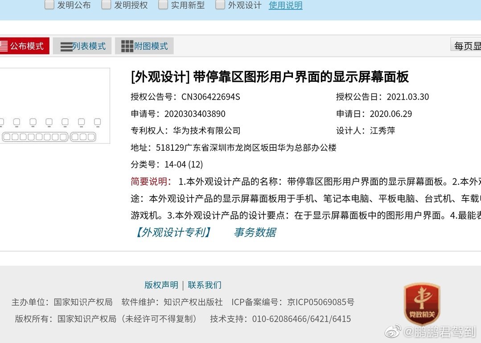Select the 授权公告号 CN306422694S text
Screen dimensions: 481x343
tap(185, 97)
